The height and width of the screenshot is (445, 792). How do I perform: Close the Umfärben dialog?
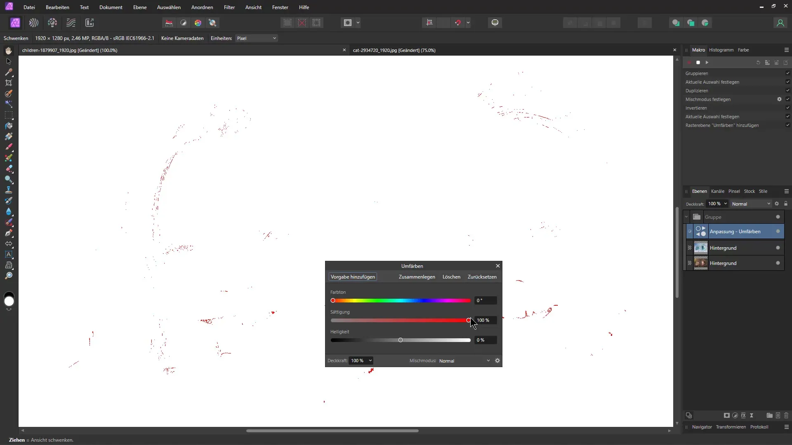click(497, 266)
